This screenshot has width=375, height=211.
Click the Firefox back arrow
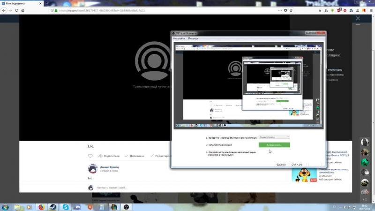[x=4, y=10]
